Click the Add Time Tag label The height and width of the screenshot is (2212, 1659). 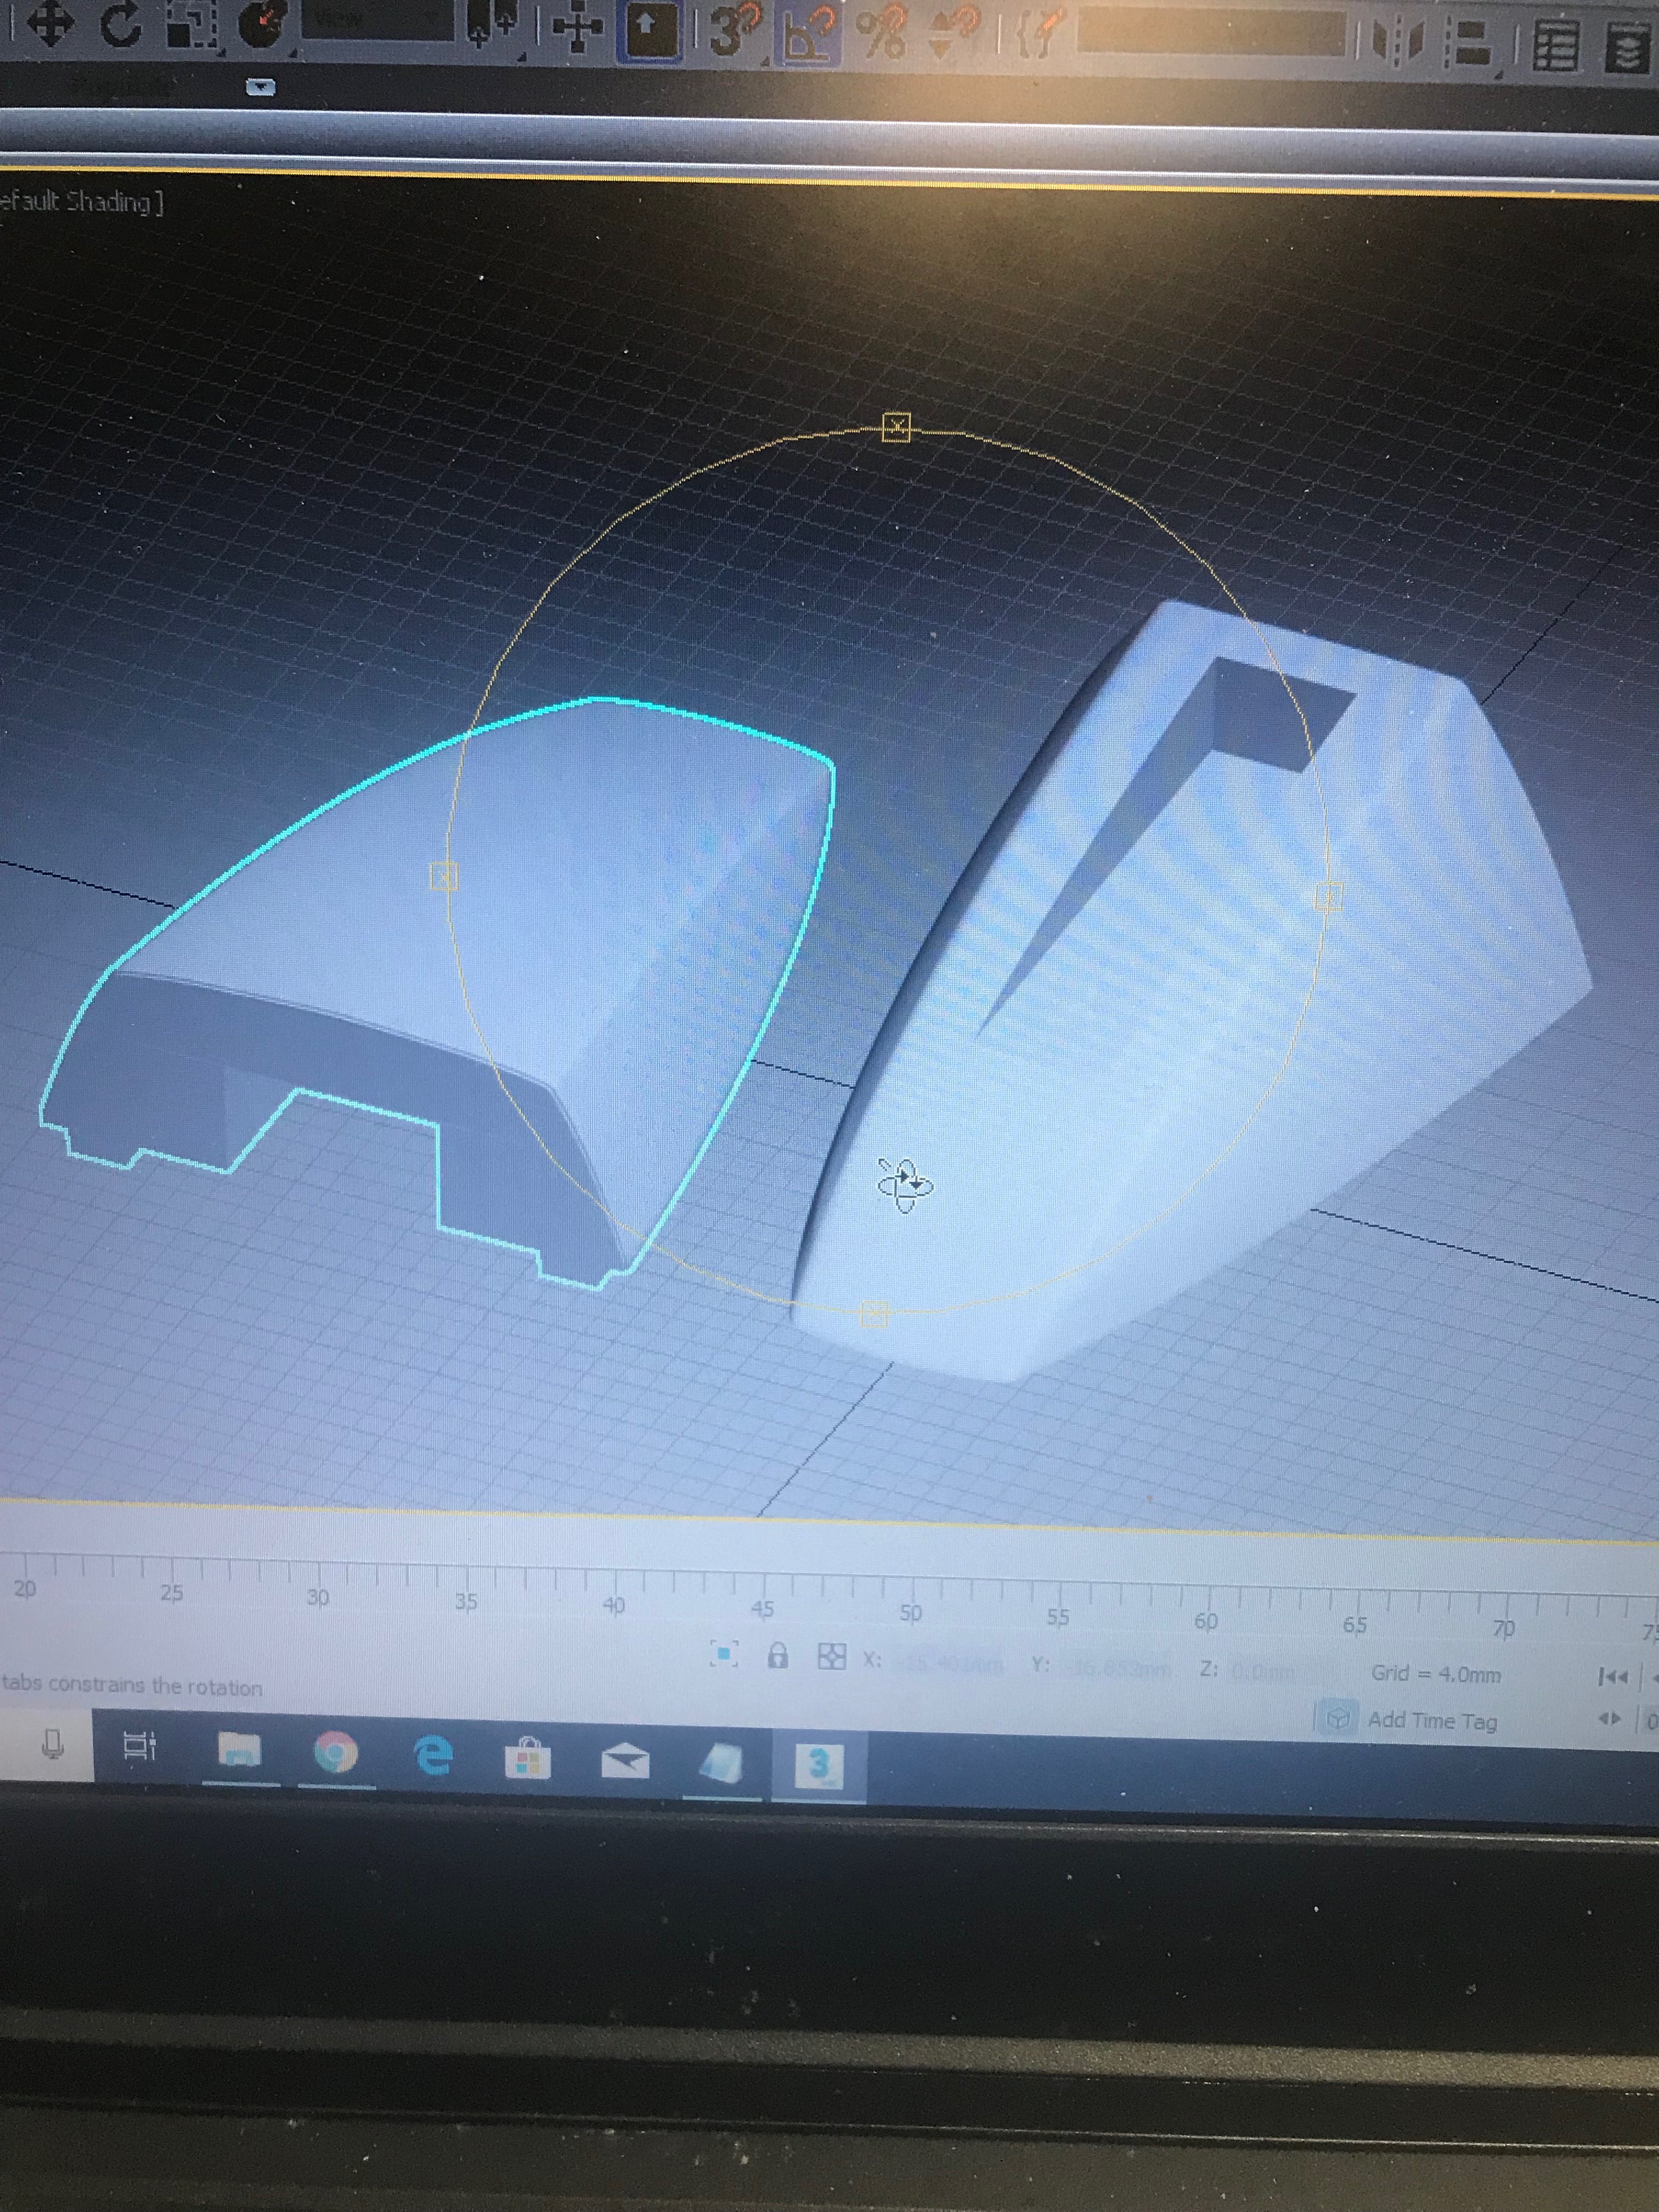pos(1432,1720)
